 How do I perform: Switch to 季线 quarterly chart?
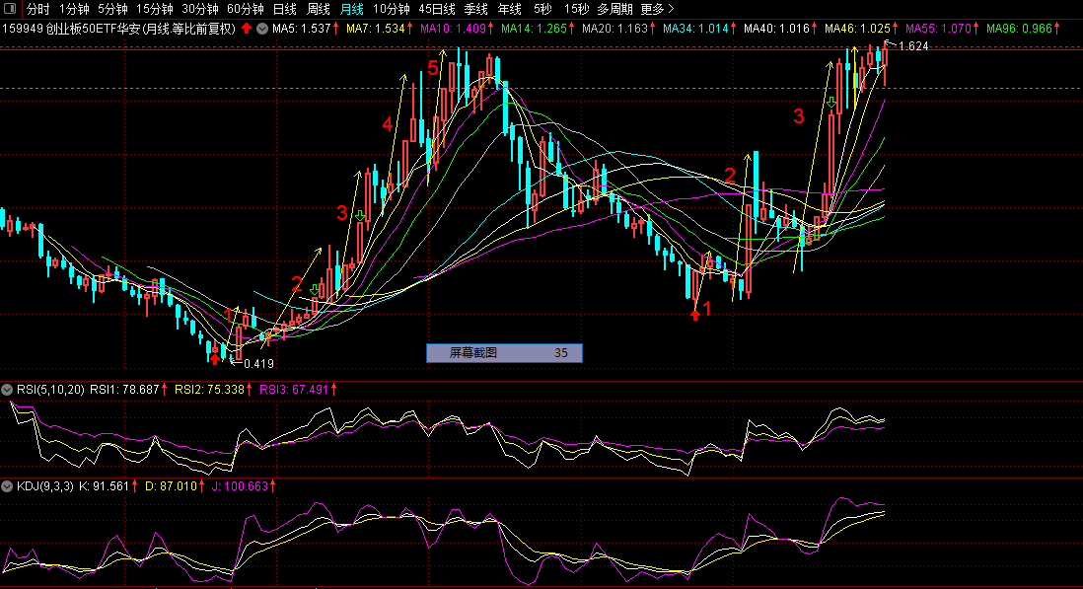pos(475,9)
